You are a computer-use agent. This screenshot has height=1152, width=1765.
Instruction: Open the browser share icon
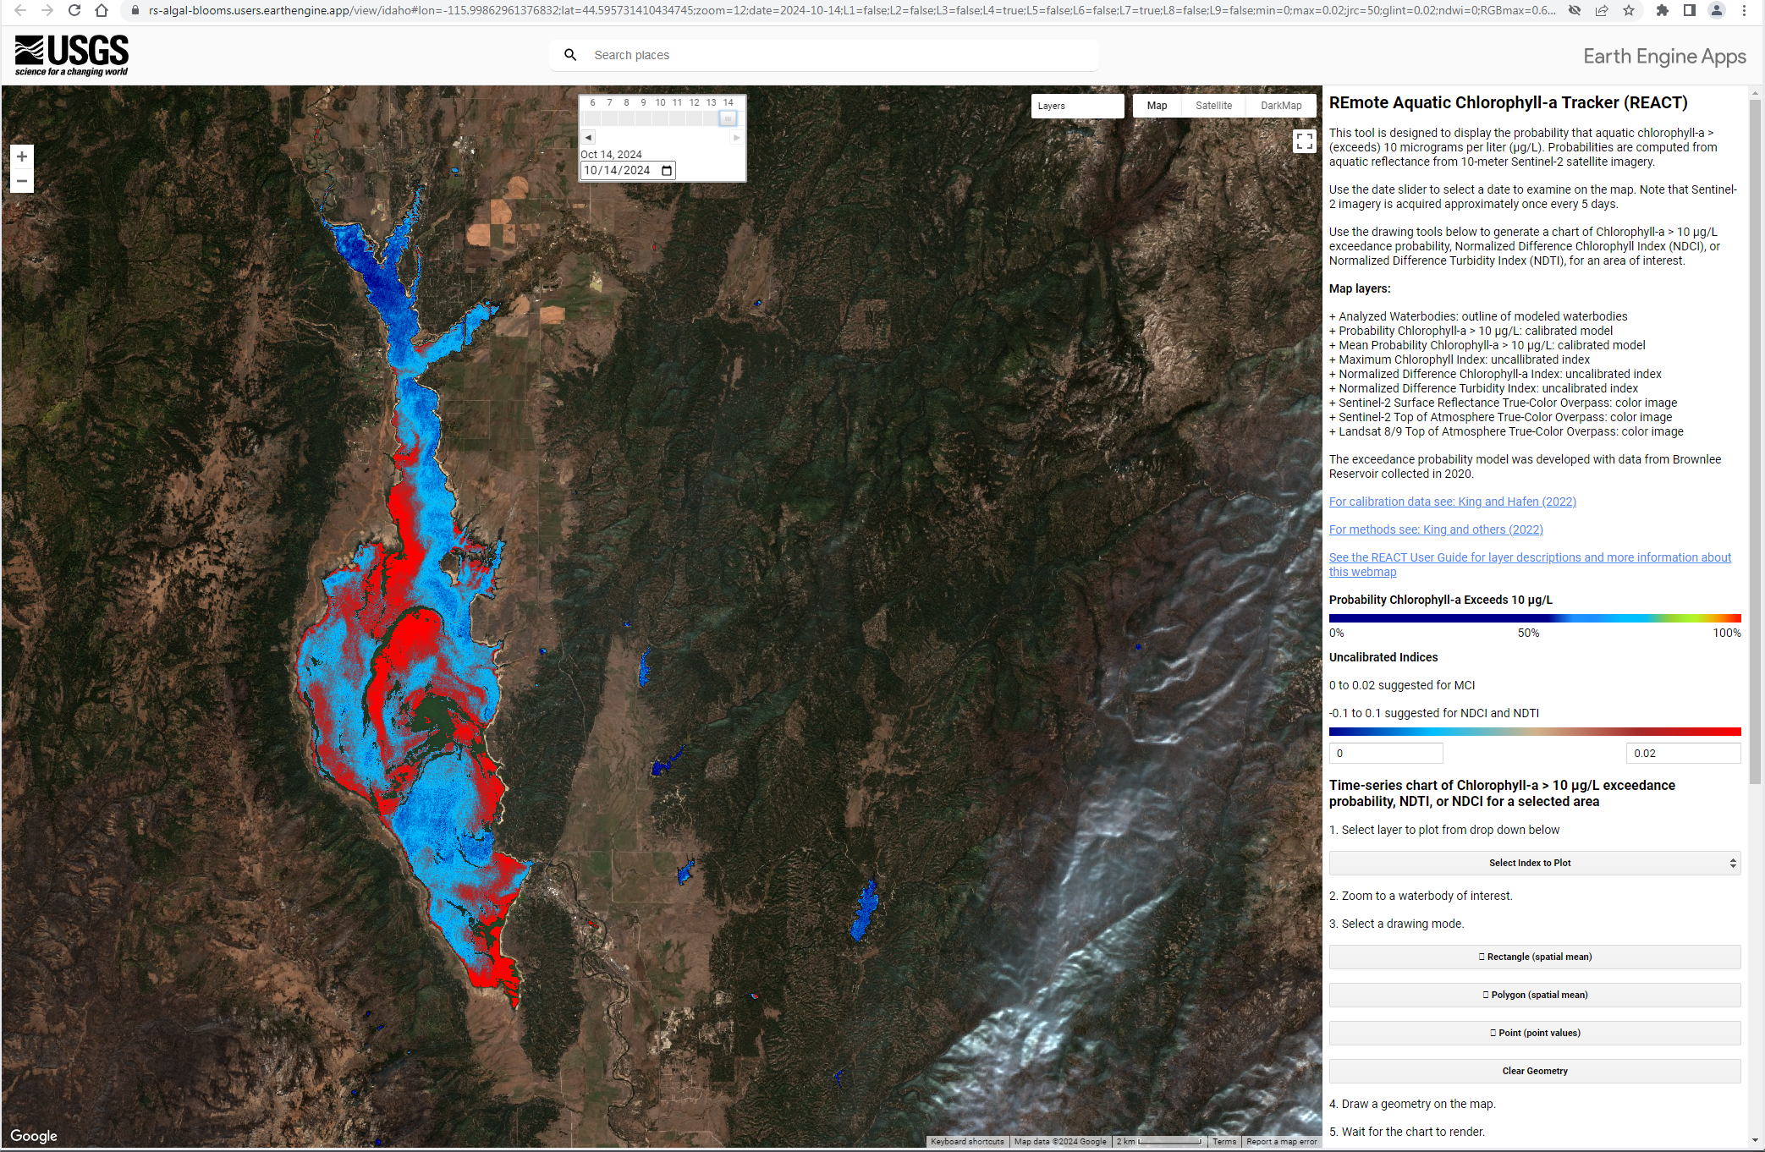click(1602, 11)
